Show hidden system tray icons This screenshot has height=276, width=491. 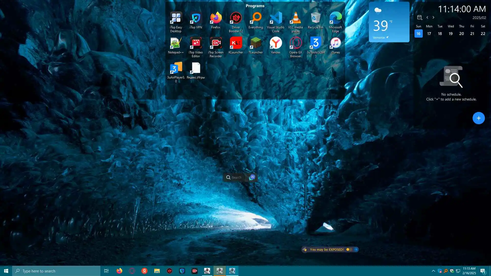point(433,271)
